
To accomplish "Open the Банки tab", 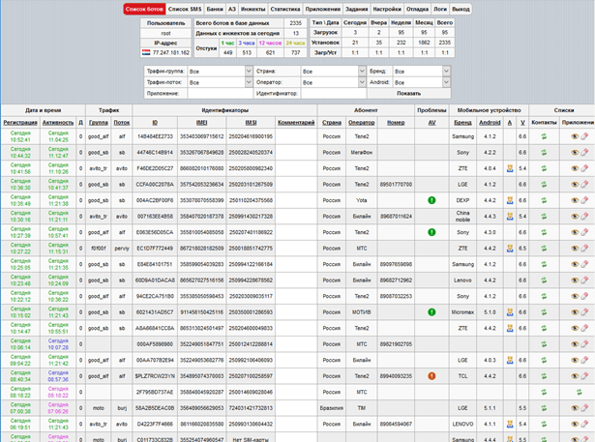I will click(x=215, y=9).
